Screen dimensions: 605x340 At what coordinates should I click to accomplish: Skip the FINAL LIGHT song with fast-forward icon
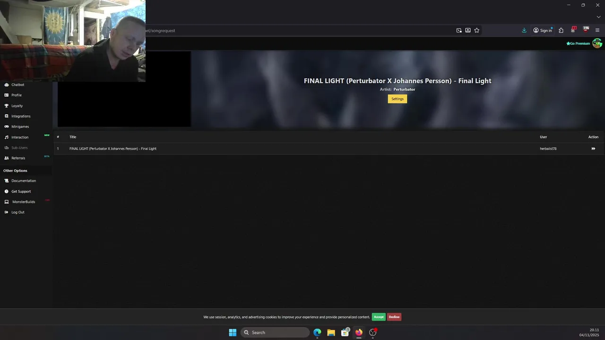(593, 149)
